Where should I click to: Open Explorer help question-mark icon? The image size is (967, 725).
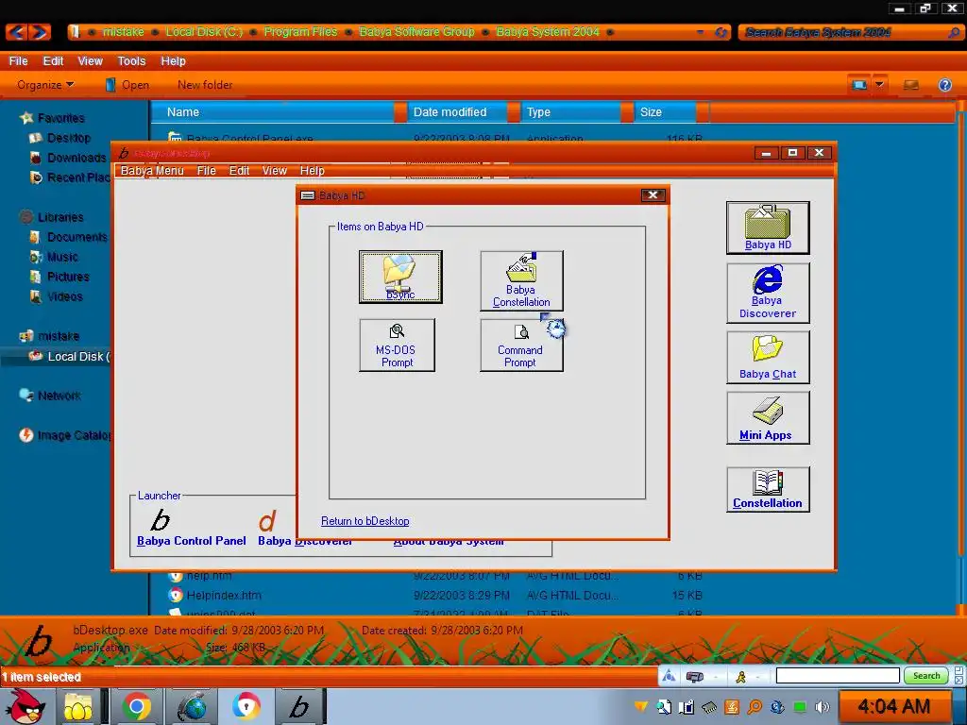coord(944,84)
